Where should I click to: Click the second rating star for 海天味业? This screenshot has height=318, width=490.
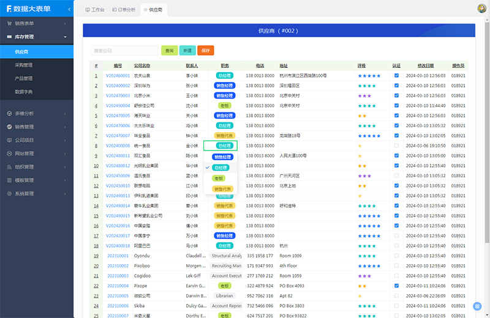click(364, 116)
